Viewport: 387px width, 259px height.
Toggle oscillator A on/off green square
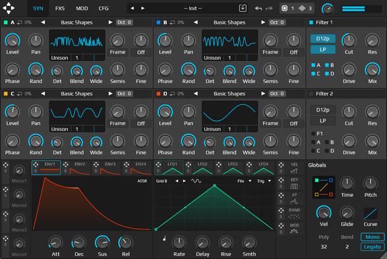tap(6, 22)
